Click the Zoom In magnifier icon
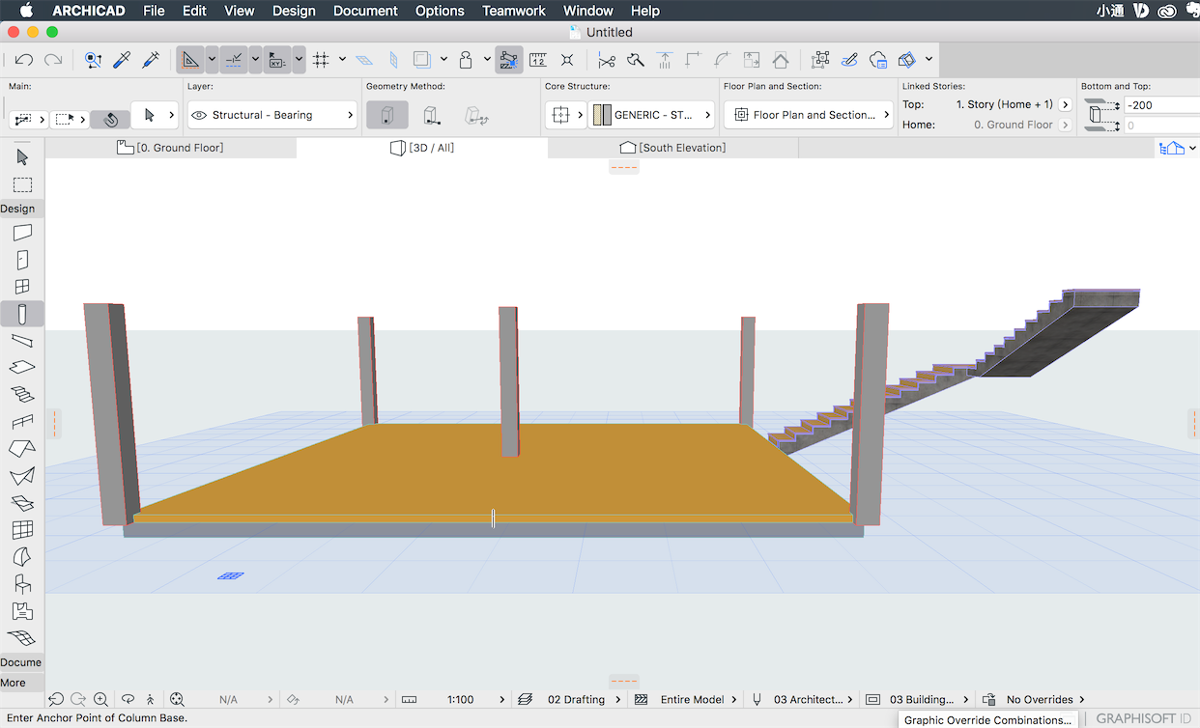This screenshot has width=1200, height=728. [100, 699]
